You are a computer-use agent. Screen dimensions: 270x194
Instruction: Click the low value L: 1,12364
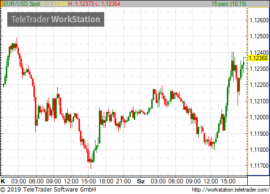point(108,4)
